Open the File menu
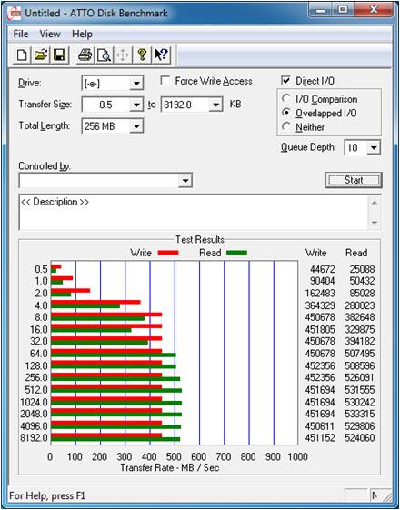The height and width of the screenshot is (510, 400). 21,34
